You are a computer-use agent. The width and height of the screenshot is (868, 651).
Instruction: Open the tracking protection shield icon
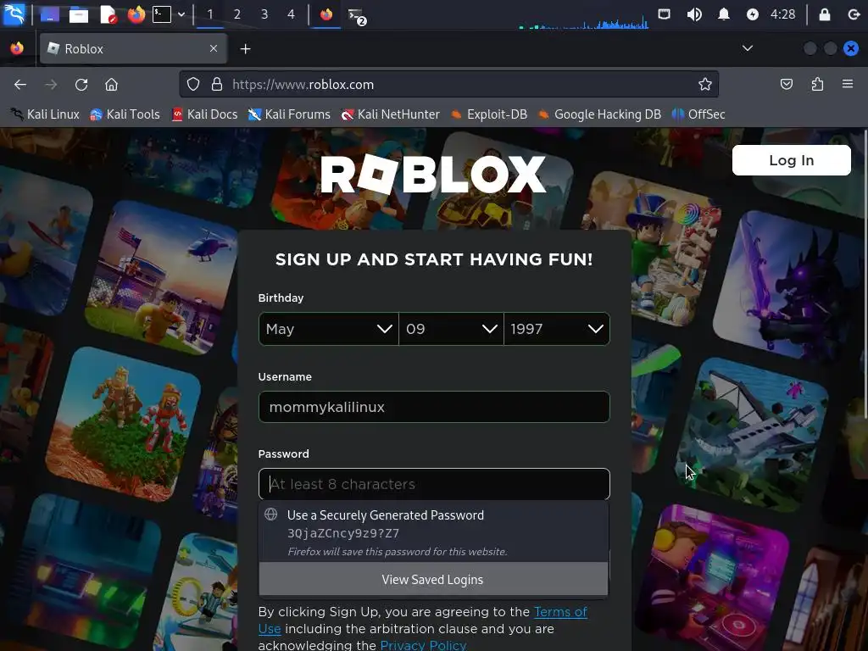(x=192, y=84)
